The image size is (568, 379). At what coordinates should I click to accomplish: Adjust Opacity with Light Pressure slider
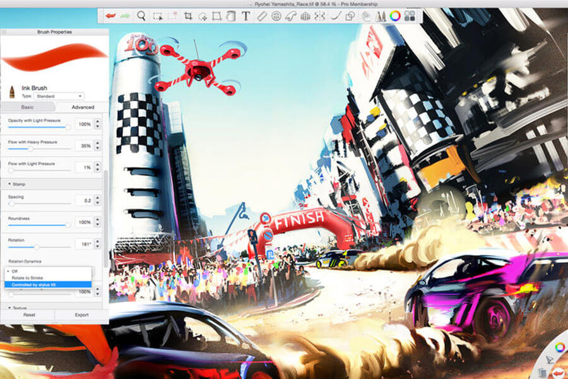click(x=68, y=128)
